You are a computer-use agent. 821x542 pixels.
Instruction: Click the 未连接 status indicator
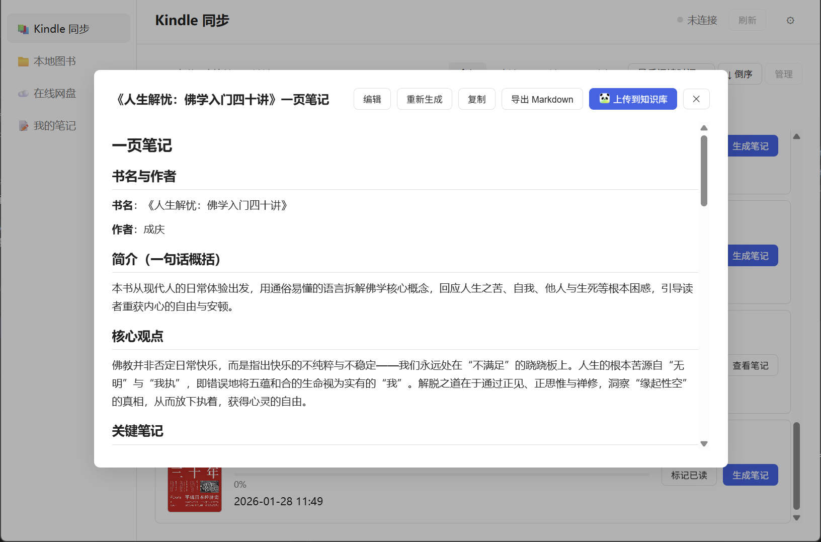tap(697, 20)
